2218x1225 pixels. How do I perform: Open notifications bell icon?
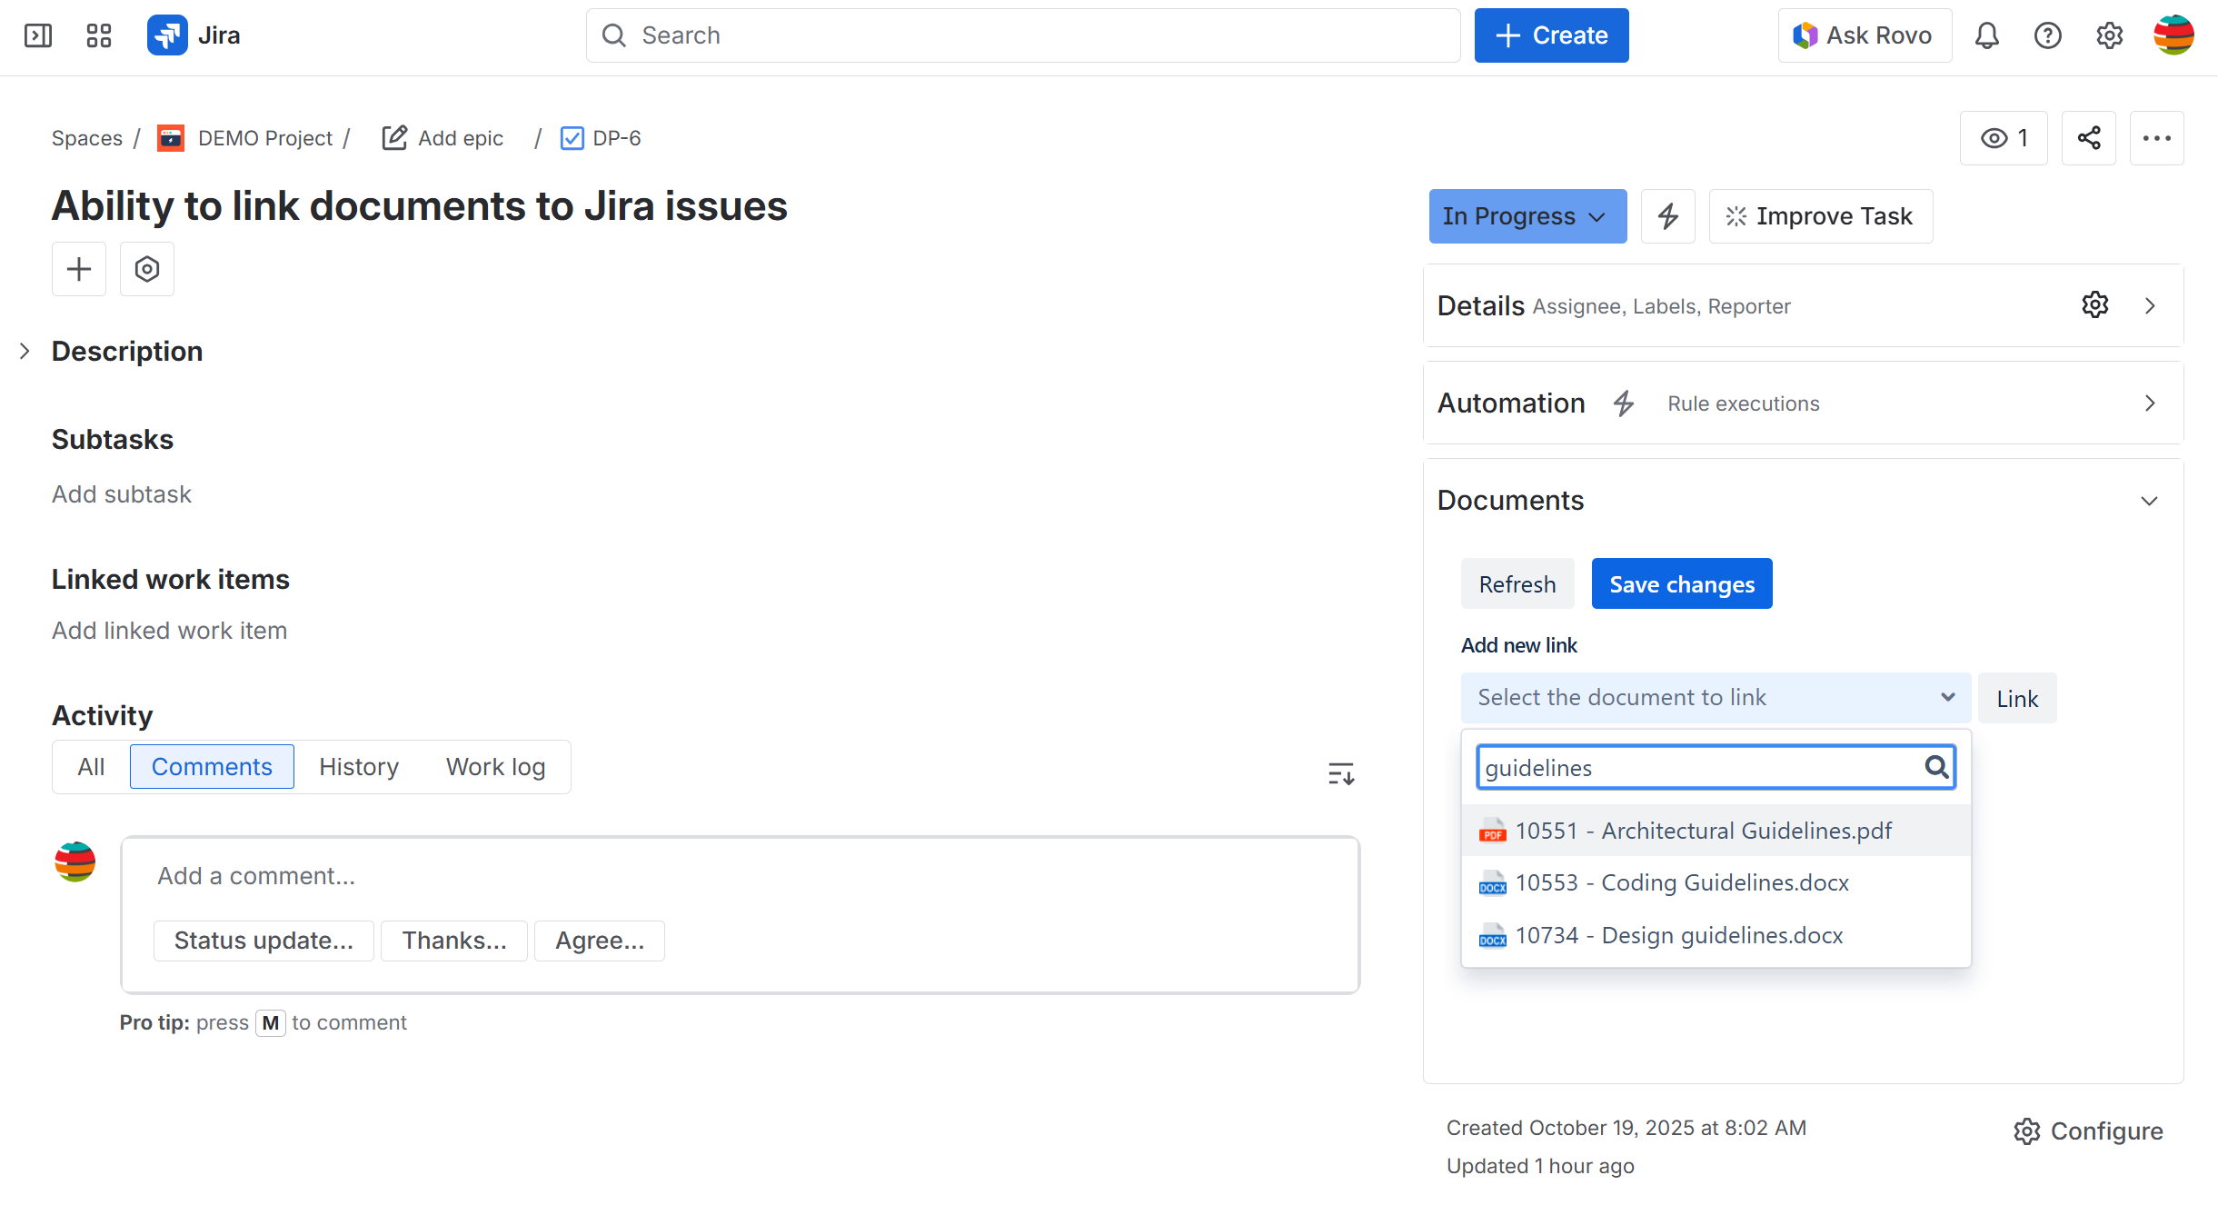coord(1986,35)
